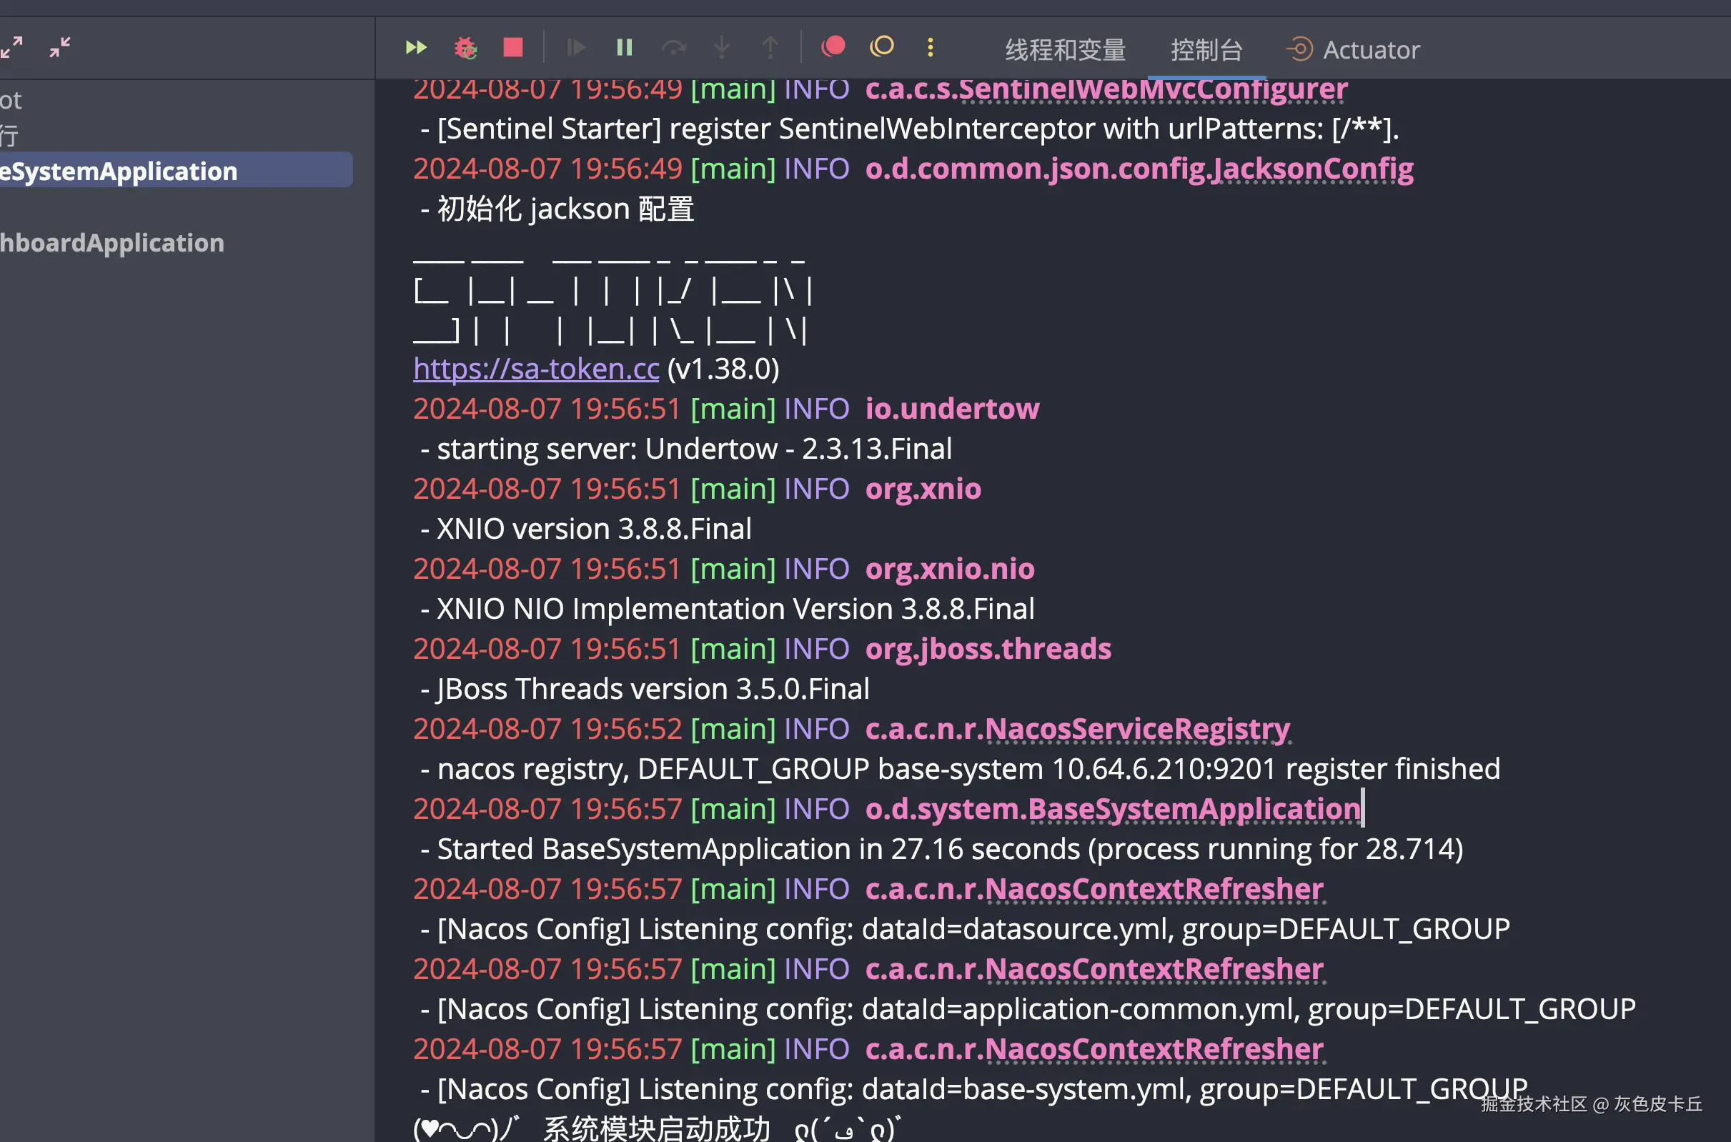Select the BaseSystemApplication run configuration
This screenshot has width=1731, height=1142.
pyautogui.click(x=120, y=170)
